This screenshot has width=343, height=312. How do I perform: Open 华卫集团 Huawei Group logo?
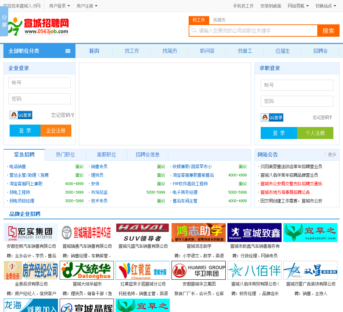[x=199, y=270]
